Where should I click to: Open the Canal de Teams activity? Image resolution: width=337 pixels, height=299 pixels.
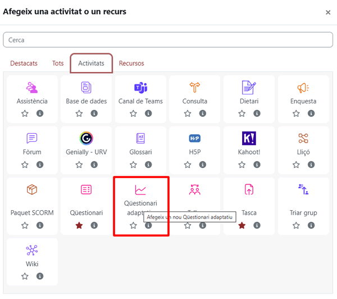tap(140, 88)
